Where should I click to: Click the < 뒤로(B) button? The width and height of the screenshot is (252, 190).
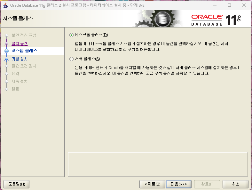[x=152, y=184]
